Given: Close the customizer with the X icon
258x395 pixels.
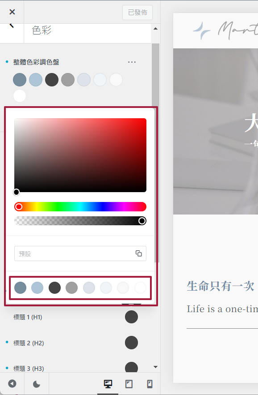Looking at the screenshot, I should pyautogui.click(x=12, y=12).
